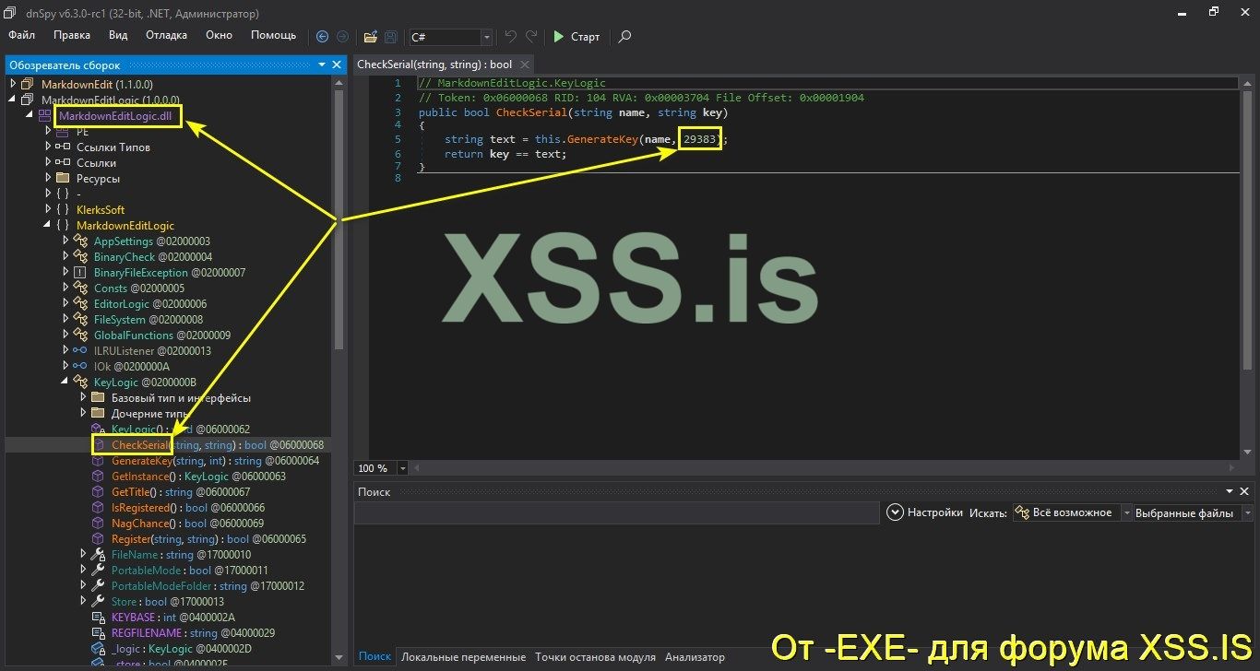This screenshot has height=671, width=1260.
Task: Click the navigate backward arrow icon
Action: [322, 37]
